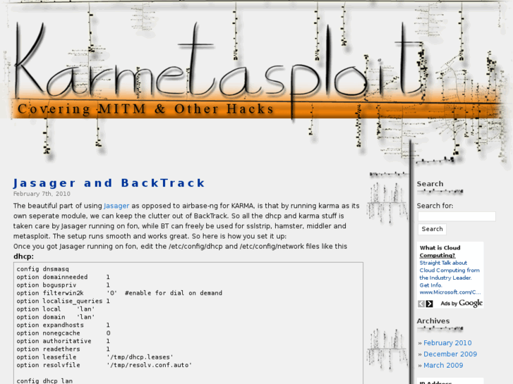513x384 pixels.
Task: Click the Archives sidebar heading
Action: pos(433,321)
